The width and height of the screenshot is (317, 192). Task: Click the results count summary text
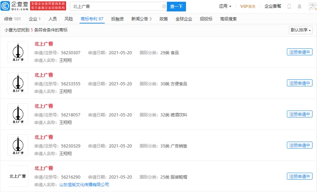click(x=36, y=30)
